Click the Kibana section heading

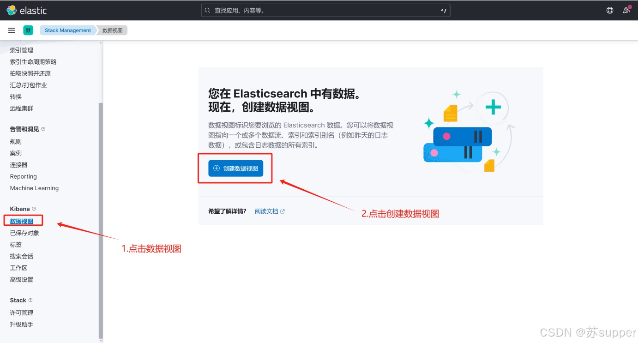pos(20,209)
